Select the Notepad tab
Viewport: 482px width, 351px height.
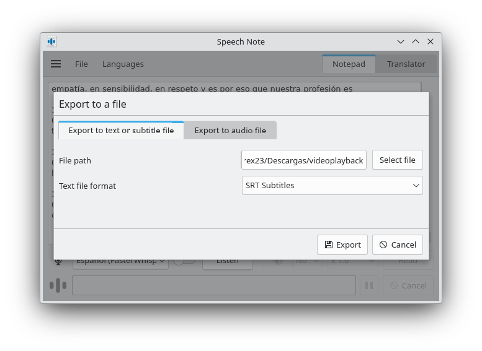349,64
